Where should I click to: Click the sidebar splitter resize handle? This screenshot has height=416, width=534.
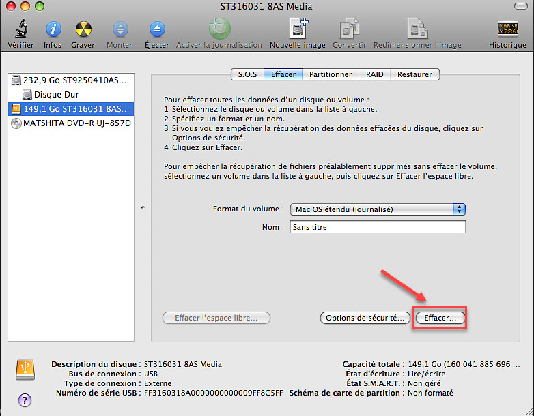[x=142, y=206]
